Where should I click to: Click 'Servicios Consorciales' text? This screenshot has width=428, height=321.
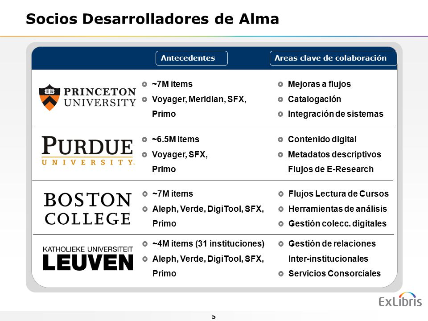[x=335, y=273]
